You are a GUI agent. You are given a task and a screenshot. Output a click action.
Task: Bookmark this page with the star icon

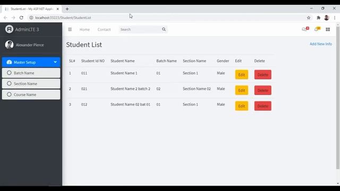click(x=309, y=18)
